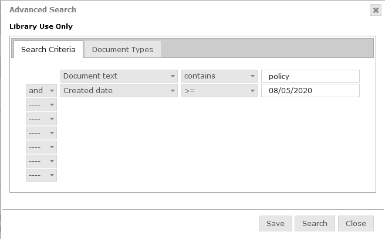
Task: Click the Search button
Action: click(315, 223)
